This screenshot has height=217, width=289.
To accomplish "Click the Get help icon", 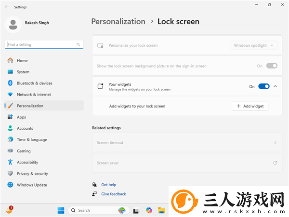I will coord(94,185).
